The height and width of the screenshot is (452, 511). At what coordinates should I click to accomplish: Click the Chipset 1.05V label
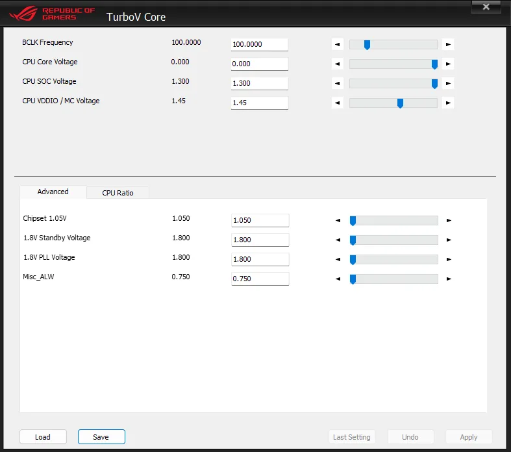[x=45, y=218]
